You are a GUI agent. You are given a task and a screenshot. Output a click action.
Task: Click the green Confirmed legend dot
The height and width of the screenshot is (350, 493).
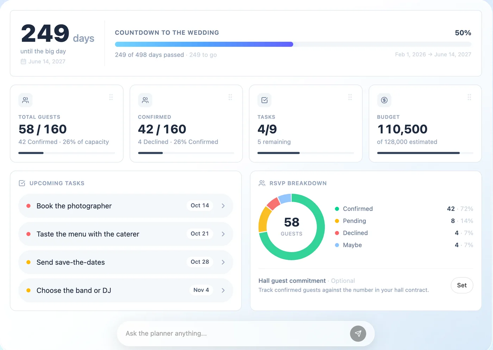(x=337, y=209)
